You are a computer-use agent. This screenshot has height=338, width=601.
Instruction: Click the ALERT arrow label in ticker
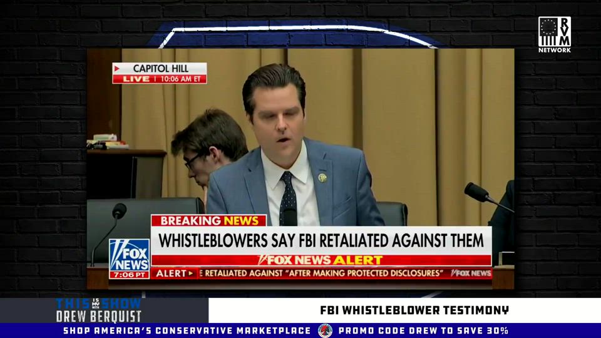[x=175, y=274]
